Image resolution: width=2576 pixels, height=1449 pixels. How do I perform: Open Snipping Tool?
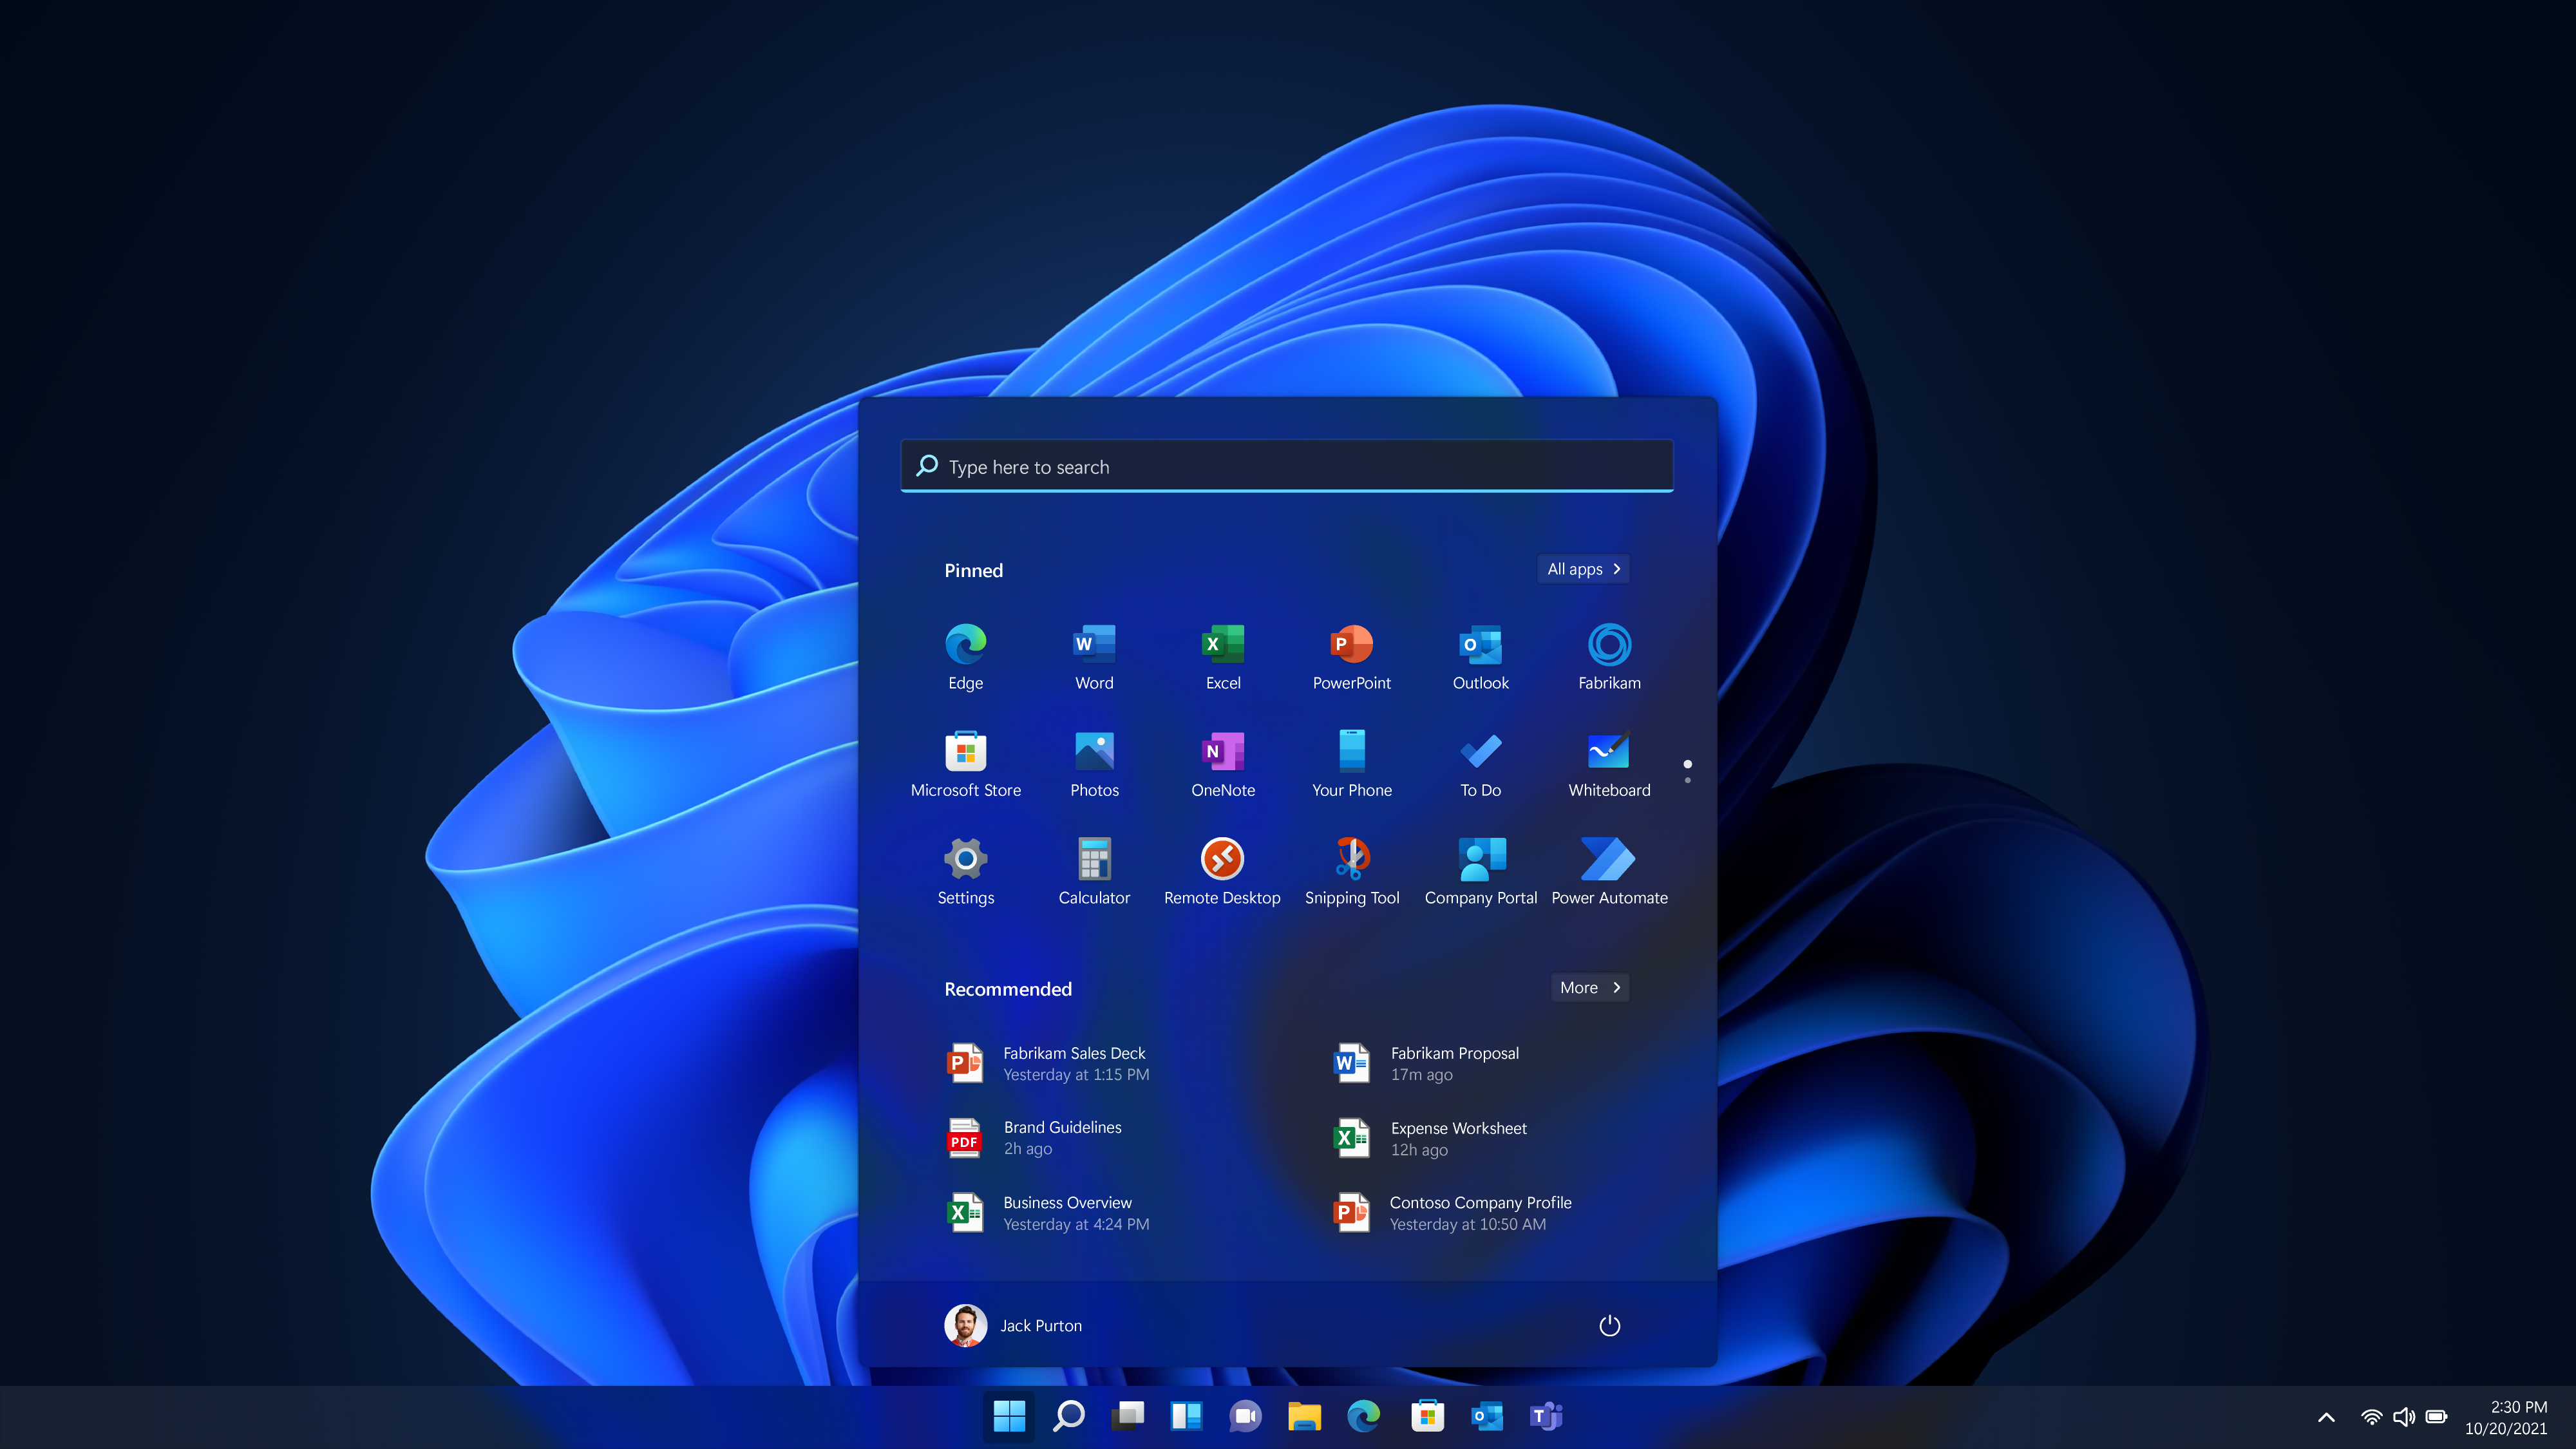pos(1352,867)
